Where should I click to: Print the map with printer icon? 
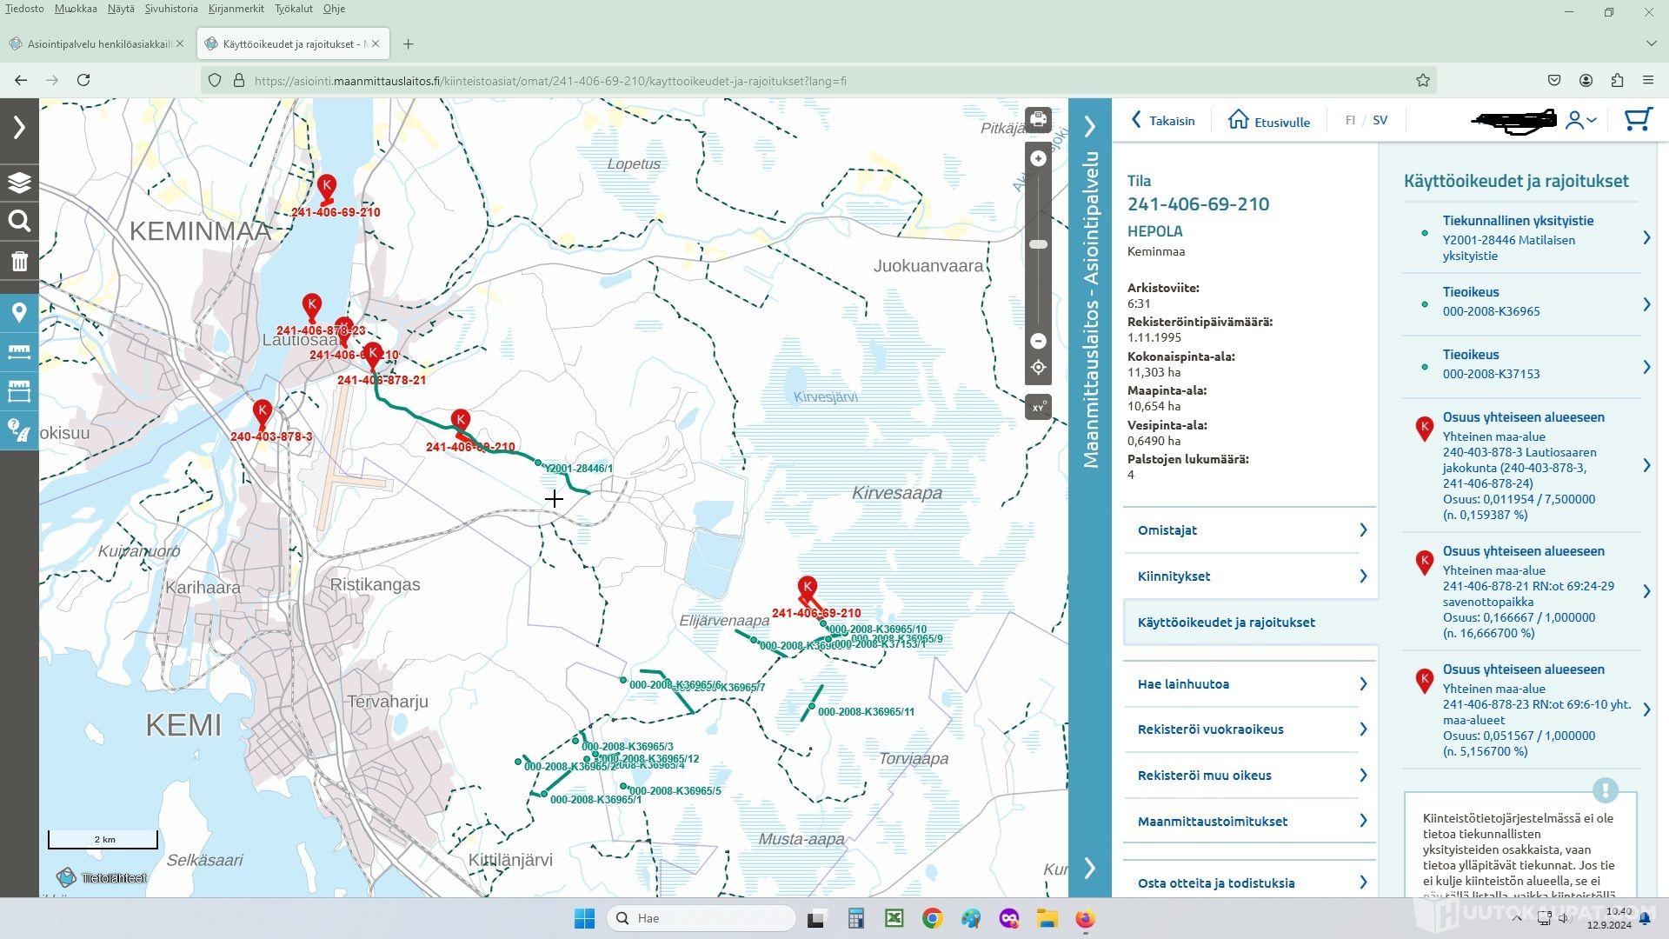click(x=1038, y=119)
